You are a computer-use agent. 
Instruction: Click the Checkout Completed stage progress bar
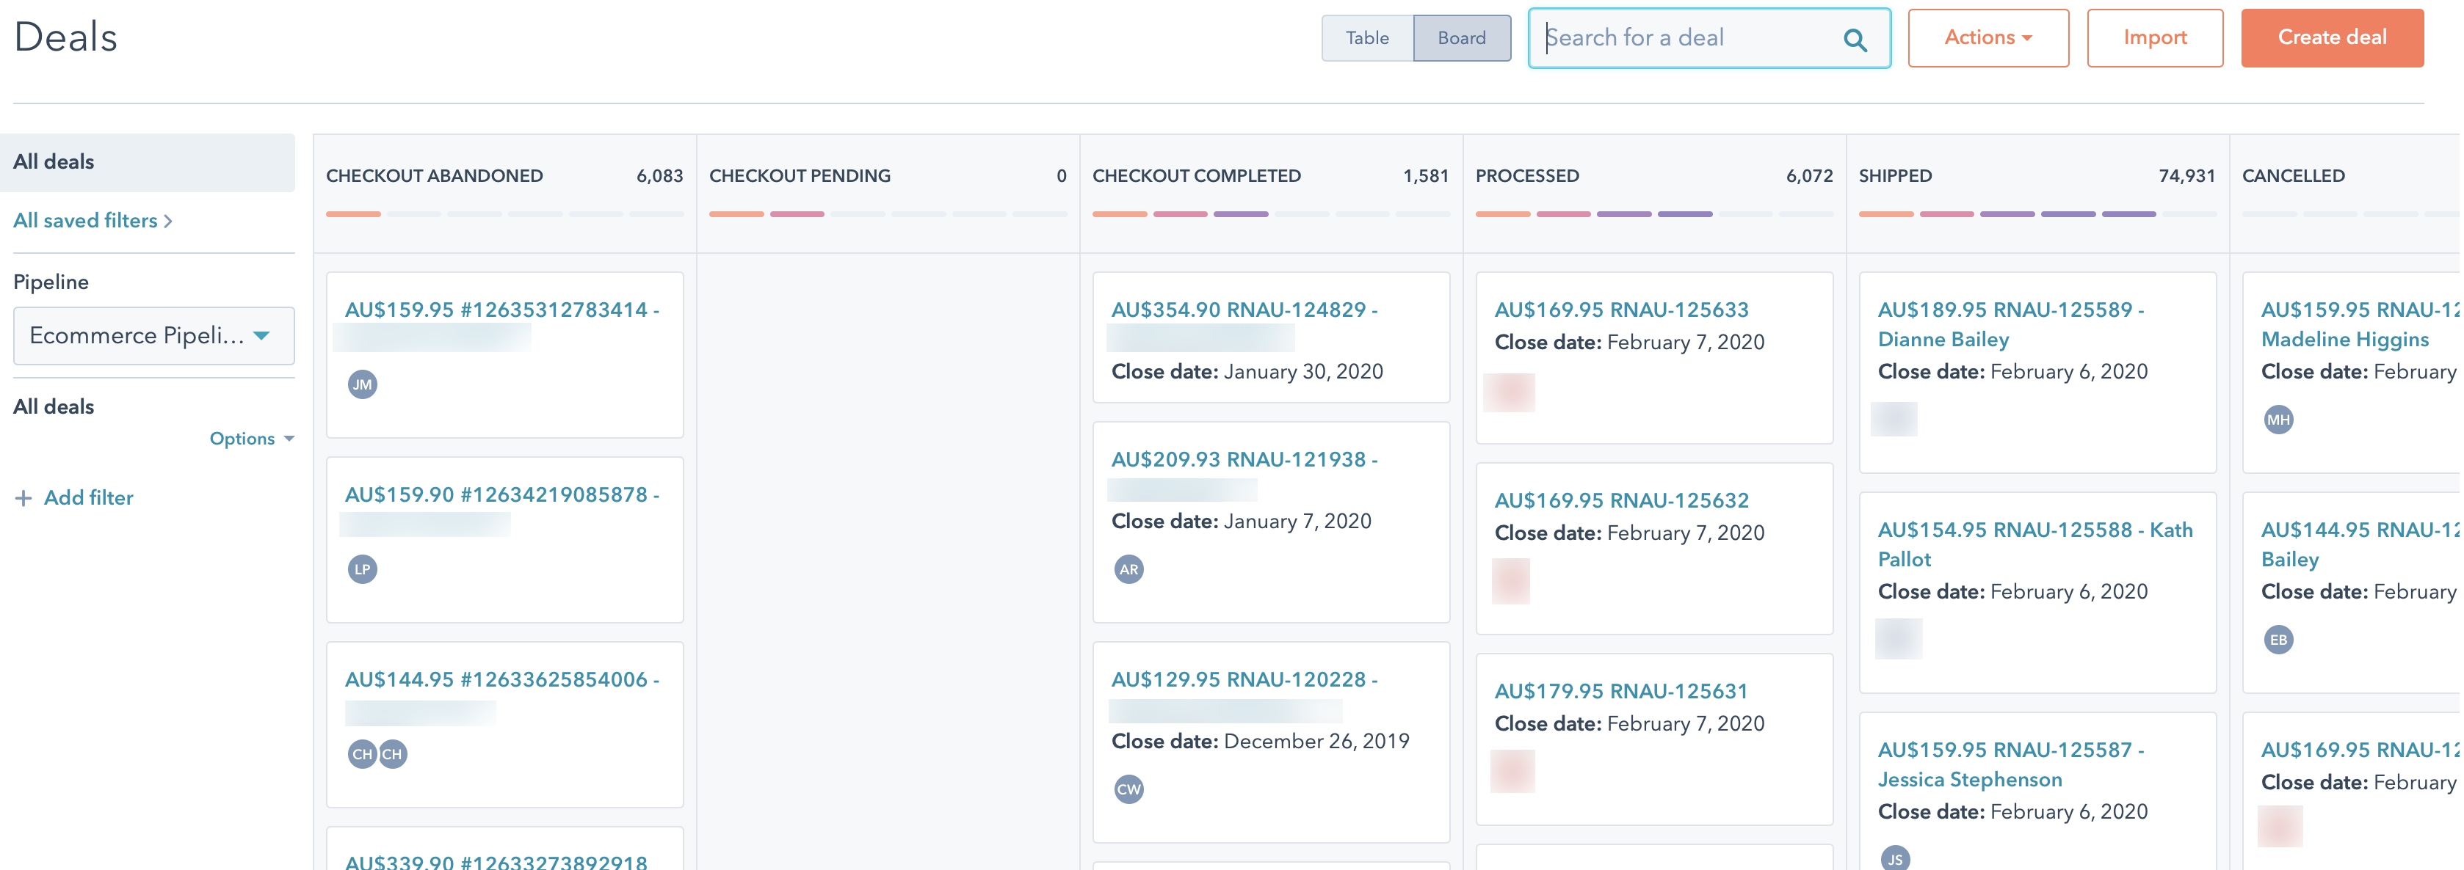click(1270, 214)
